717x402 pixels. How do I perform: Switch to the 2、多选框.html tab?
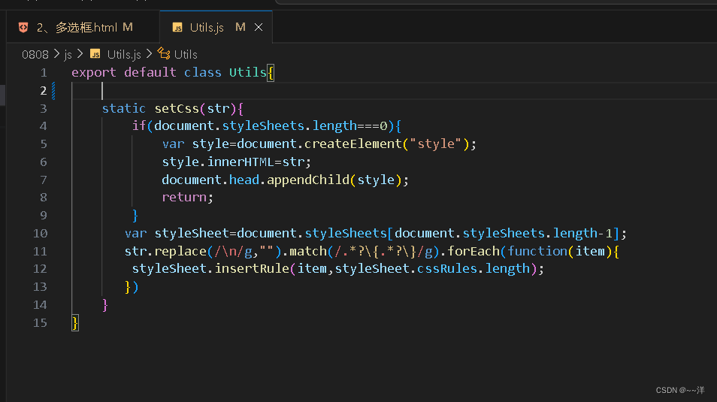(x=83, y=28)
